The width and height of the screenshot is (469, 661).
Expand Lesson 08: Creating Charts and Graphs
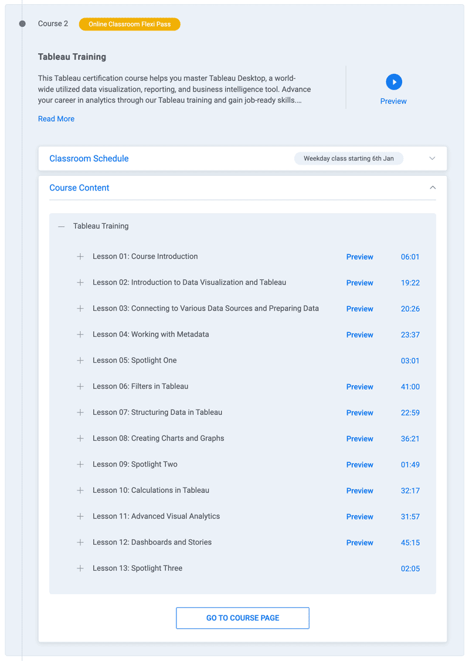pyautogui.click(x=80, y=438)
